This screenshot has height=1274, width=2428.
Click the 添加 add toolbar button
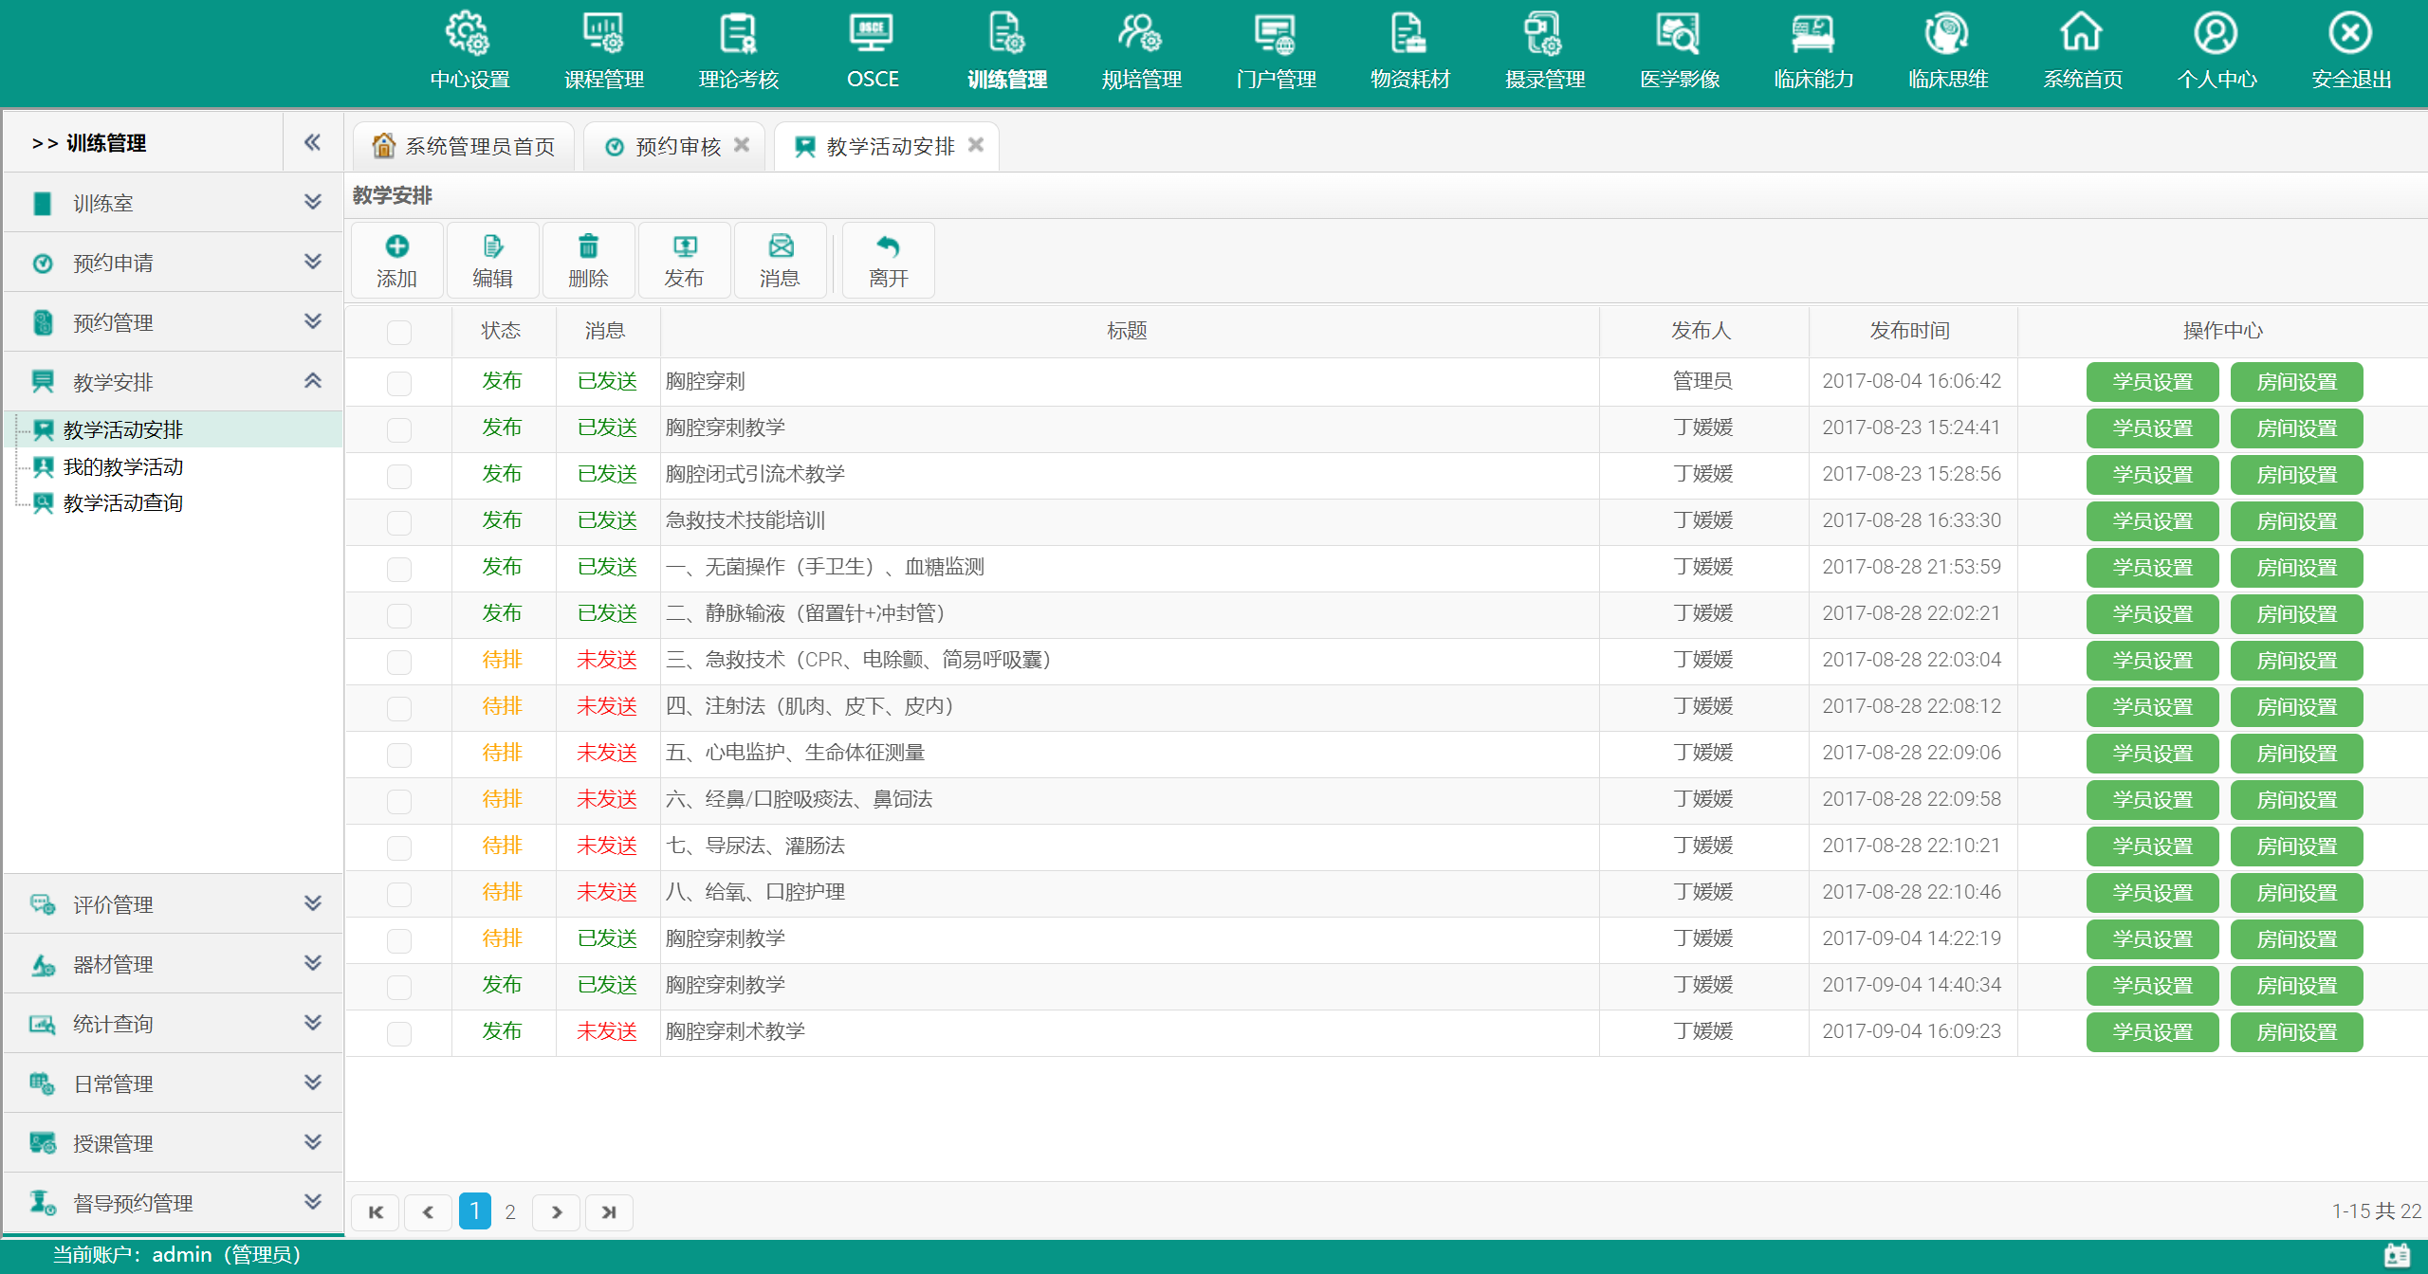(396, 261)
